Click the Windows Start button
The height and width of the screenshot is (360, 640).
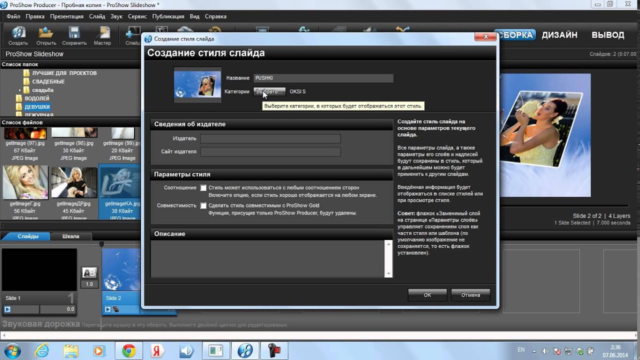tap(13, 350)
